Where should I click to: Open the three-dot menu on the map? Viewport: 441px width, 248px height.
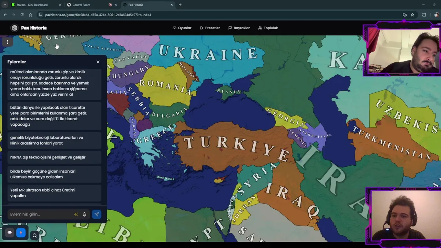tap(7, 42)
